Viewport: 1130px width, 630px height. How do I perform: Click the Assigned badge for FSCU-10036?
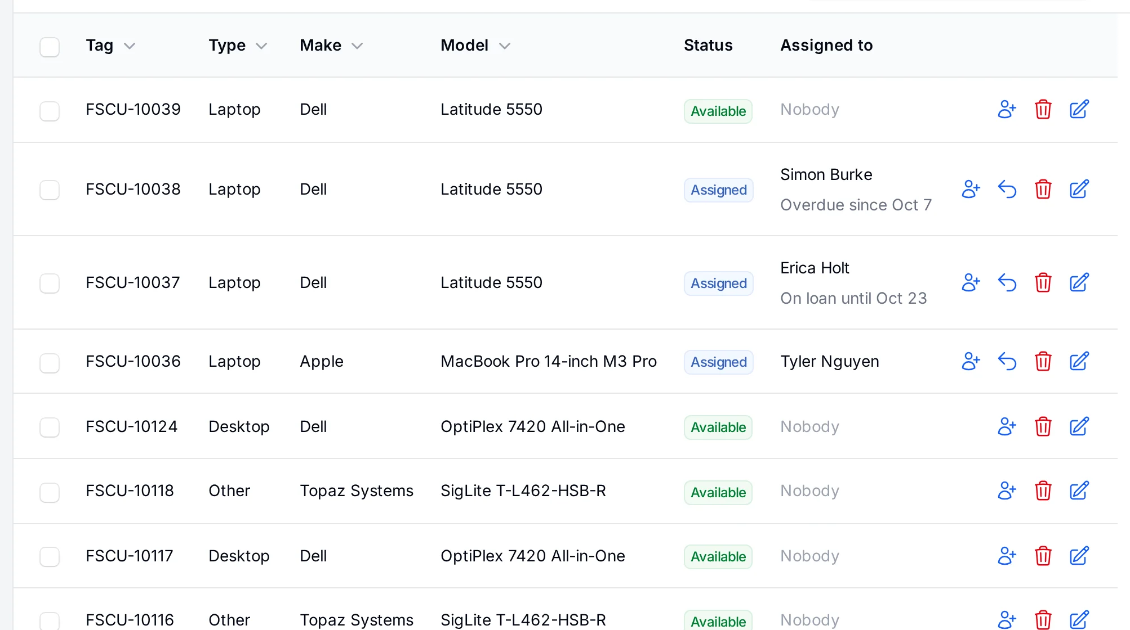pos(719,362)
